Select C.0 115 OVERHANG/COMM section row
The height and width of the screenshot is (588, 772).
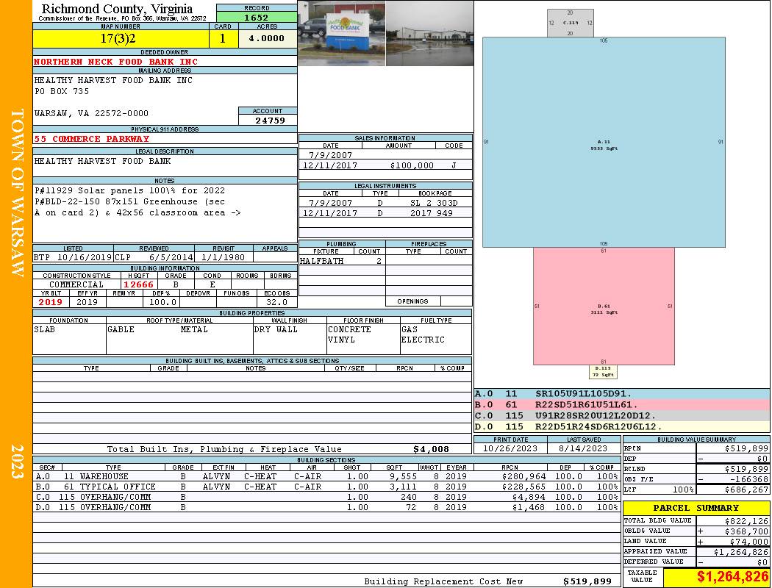(326, 497)
